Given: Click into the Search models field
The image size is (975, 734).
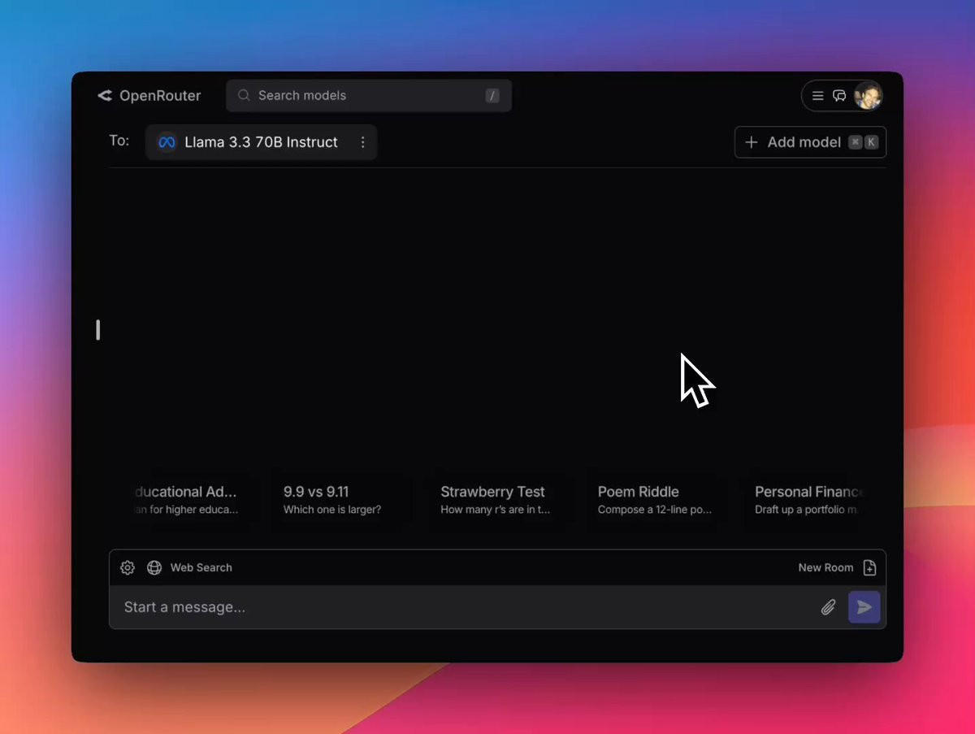Looking at the screenshot, I should 369,95.
